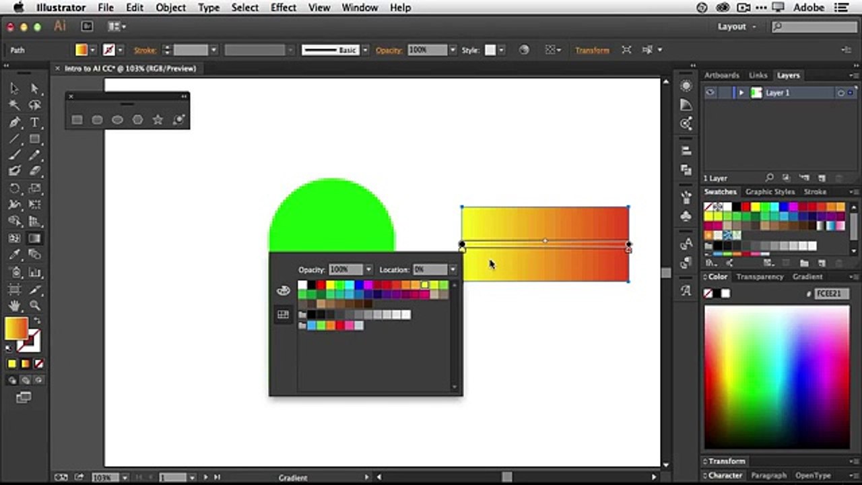Image resolution: width=862 pixels, height=485 pixels.
Task: Click main toolbar Fill gradient swatch
Action: (x=16, y=329)
